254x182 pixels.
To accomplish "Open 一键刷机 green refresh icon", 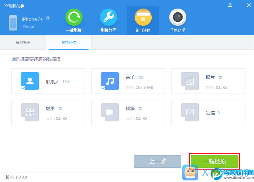I will [74, 17].
